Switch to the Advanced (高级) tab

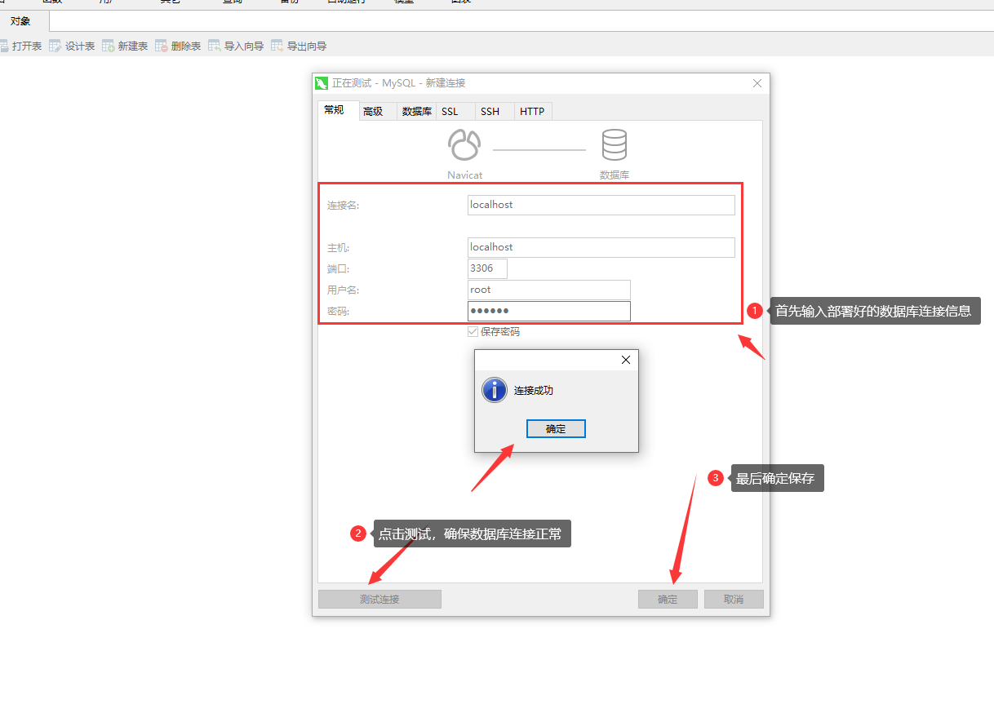coord(373,112)
